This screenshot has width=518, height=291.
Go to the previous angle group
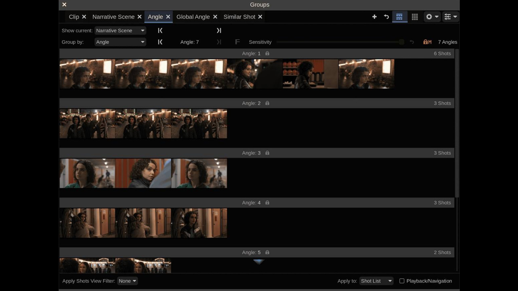[160, 42]
